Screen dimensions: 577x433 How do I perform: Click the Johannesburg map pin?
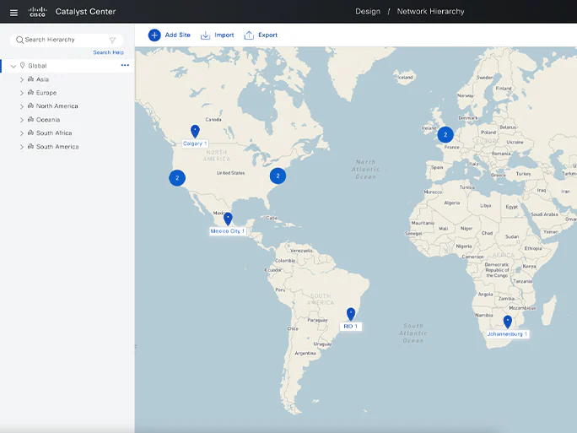coord(507,322)
